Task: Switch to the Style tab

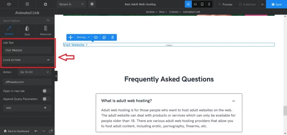Action: pyautogui.click(x=27, y=31)
